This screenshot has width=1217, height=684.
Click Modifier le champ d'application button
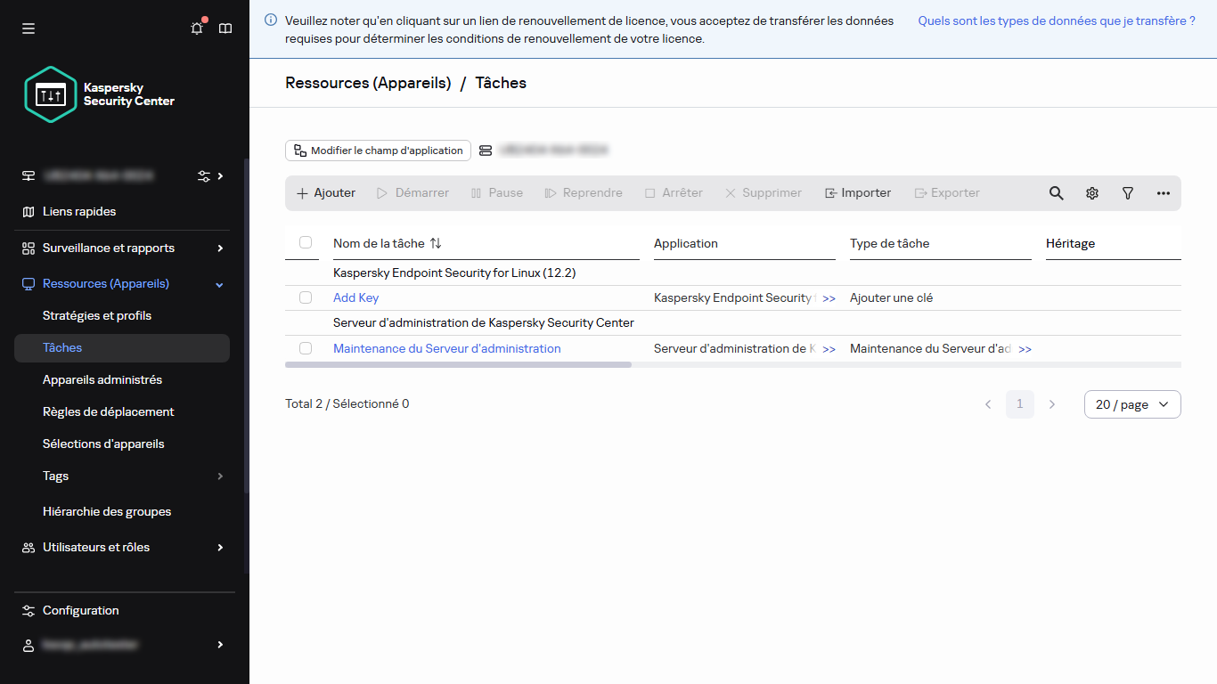(x=378, y=151)
